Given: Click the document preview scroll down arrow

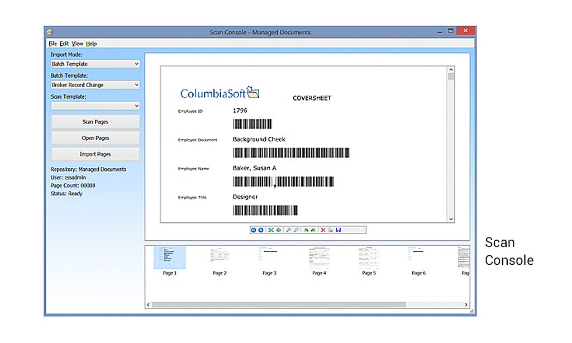Looking at the screenshot, I should click(451, 219).
